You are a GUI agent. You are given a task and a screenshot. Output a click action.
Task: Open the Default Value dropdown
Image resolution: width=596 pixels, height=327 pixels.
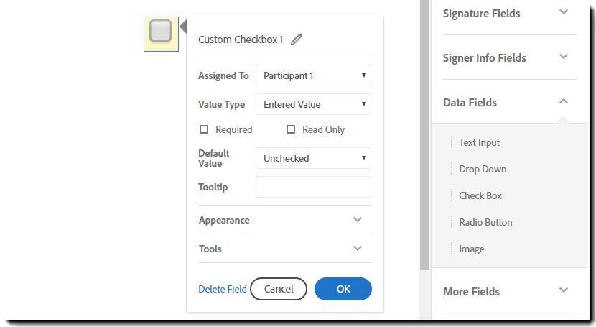point(313,158)
